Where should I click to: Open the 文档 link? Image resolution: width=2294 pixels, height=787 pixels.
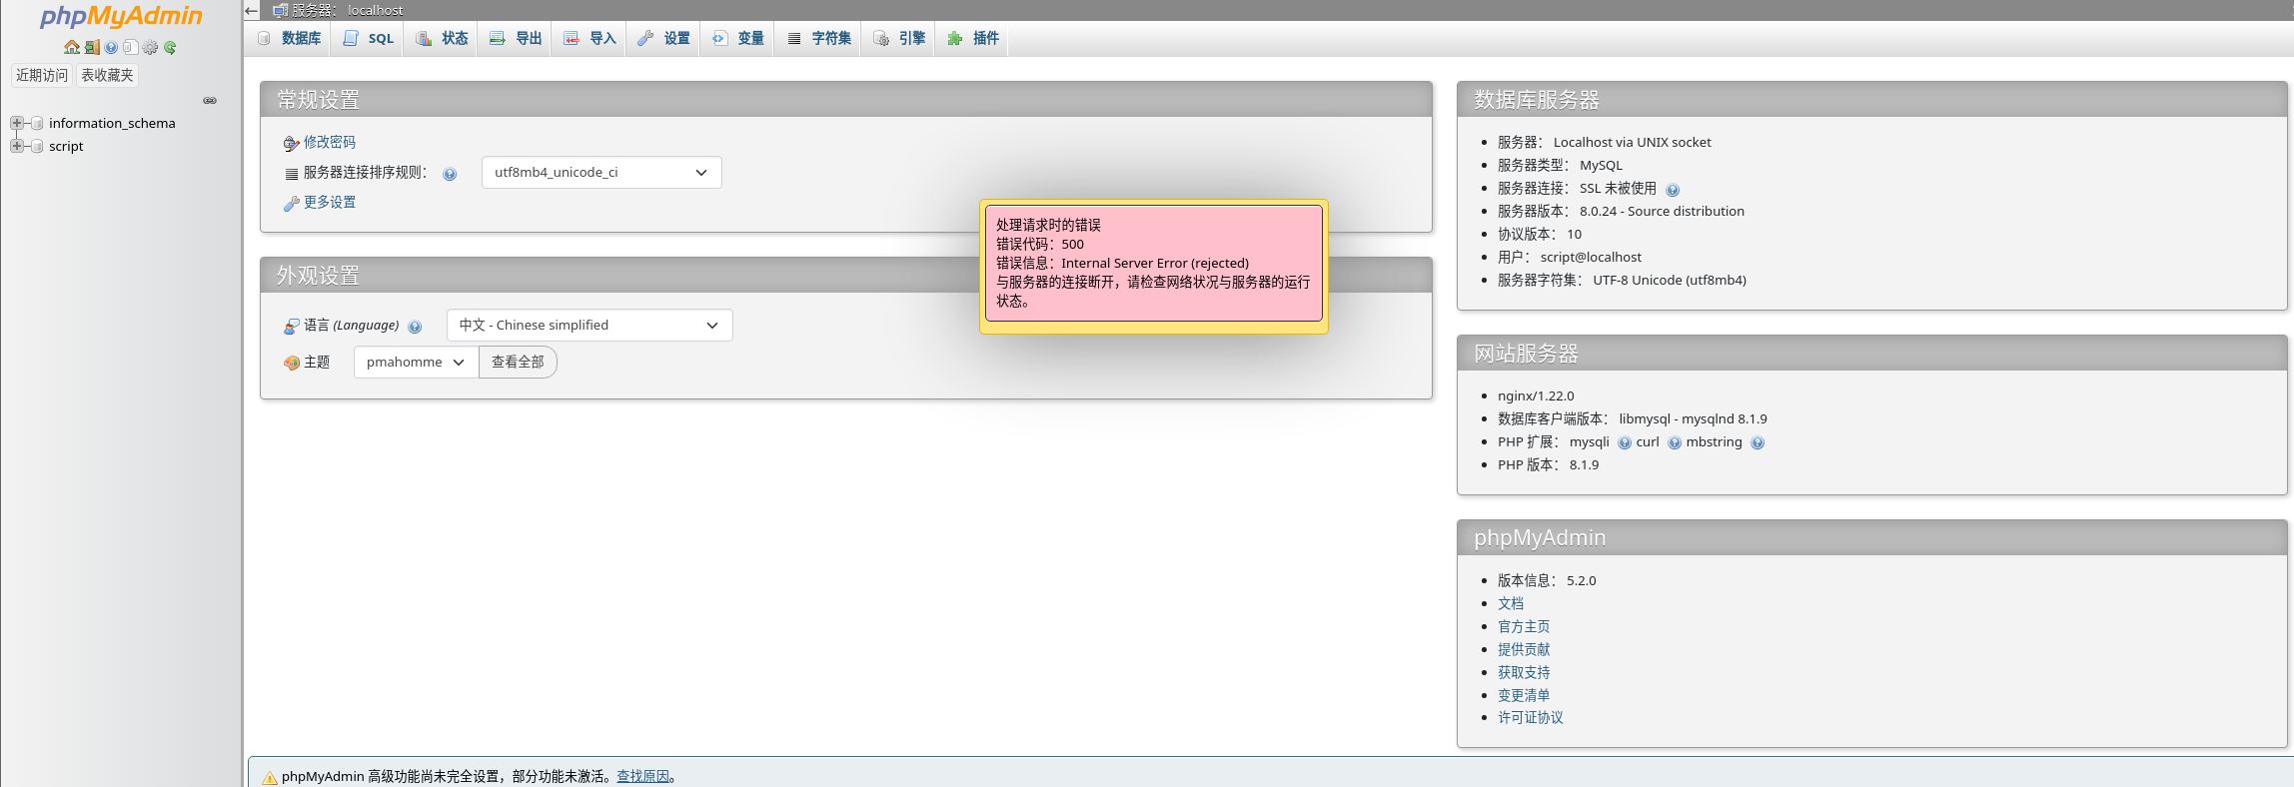(x=1511, y=603)
